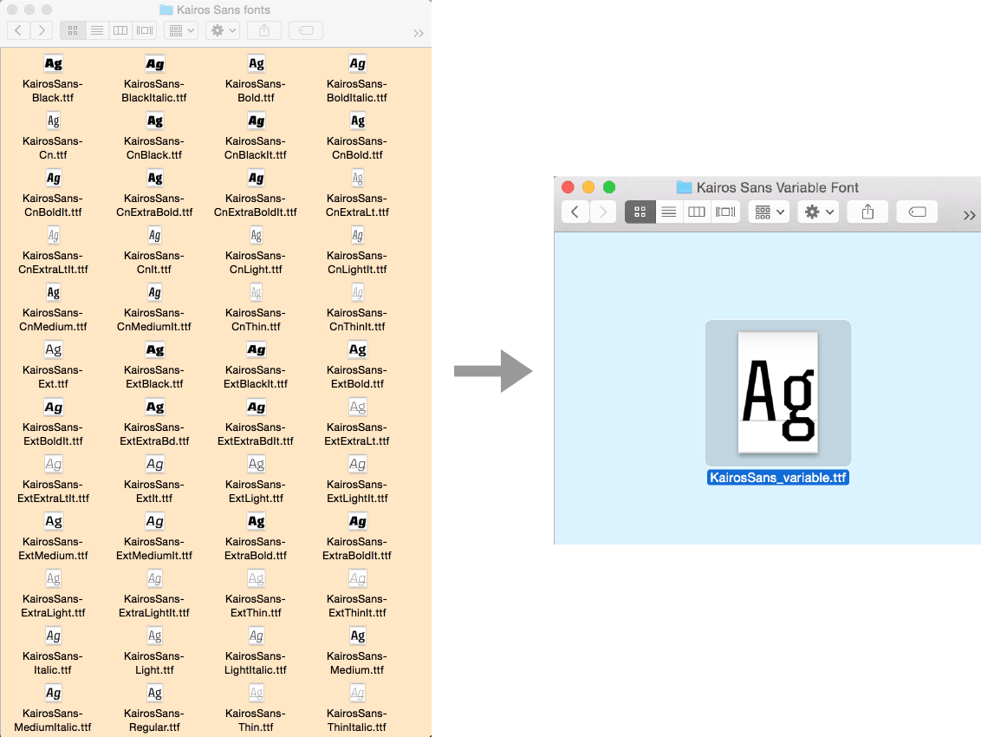
Task: Select KairosSans-Italic.ttf font file icon
Action: pos(53,636)
